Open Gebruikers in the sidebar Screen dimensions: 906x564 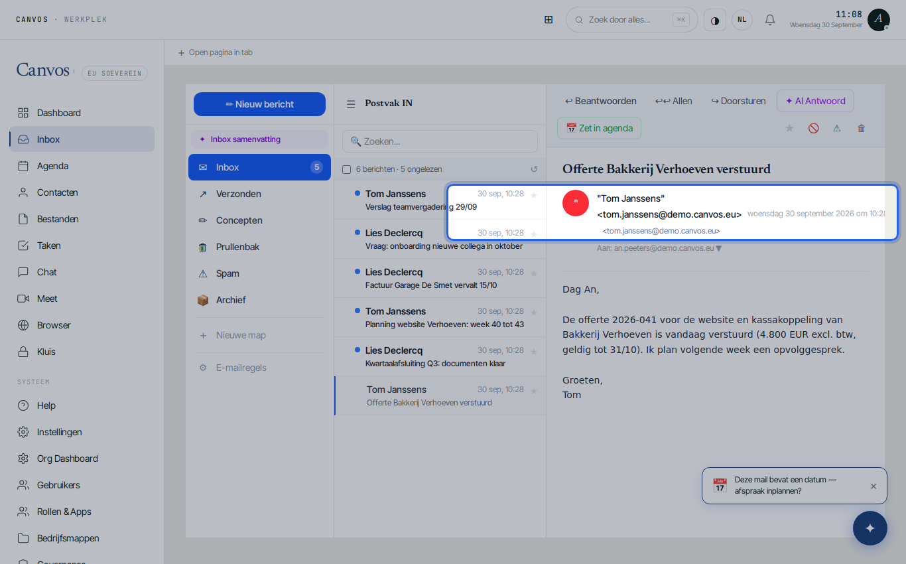point(82,485)
